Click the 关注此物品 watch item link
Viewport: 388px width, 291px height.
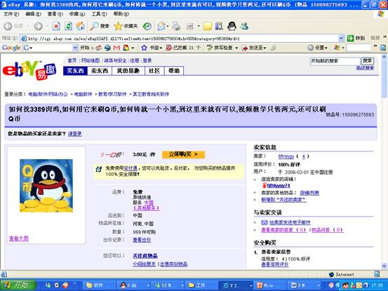tap(145, 256)
